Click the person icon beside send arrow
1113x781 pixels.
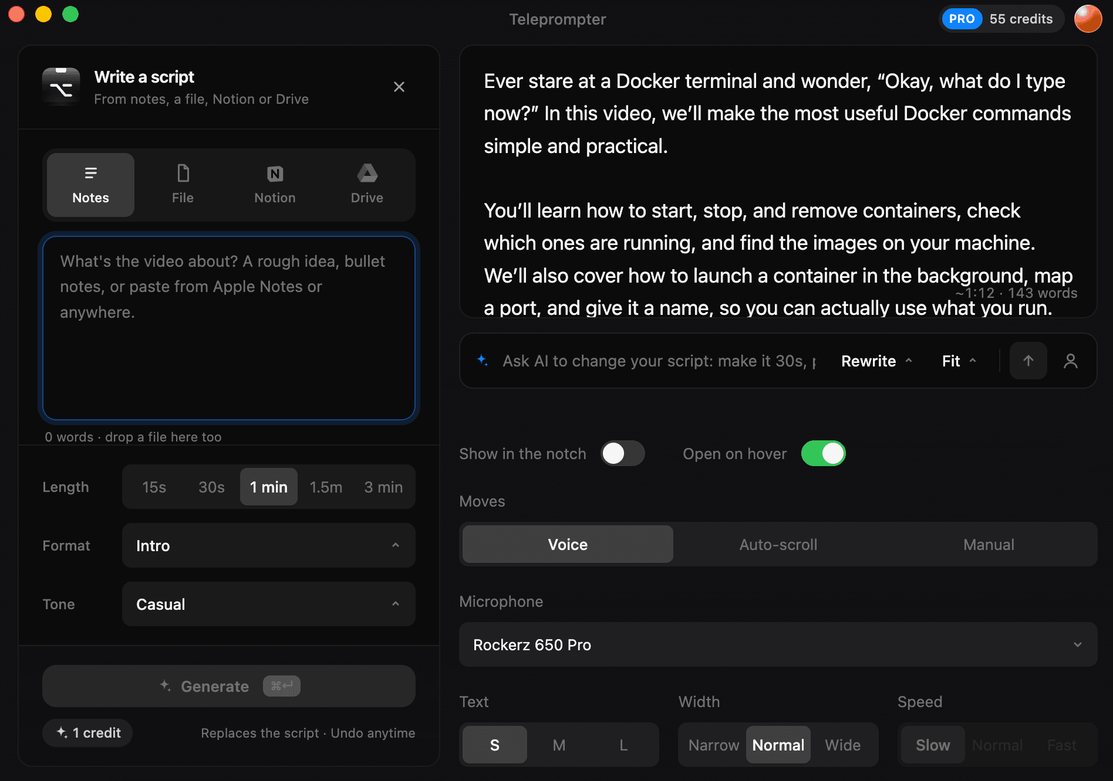click(1071, 361)
